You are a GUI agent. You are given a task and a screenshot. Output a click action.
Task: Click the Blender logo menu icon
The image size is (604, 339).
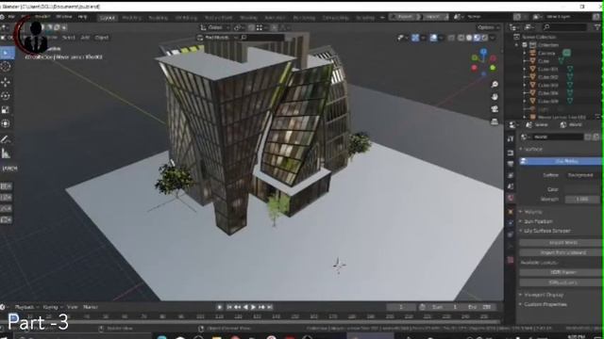coord(2,17)
